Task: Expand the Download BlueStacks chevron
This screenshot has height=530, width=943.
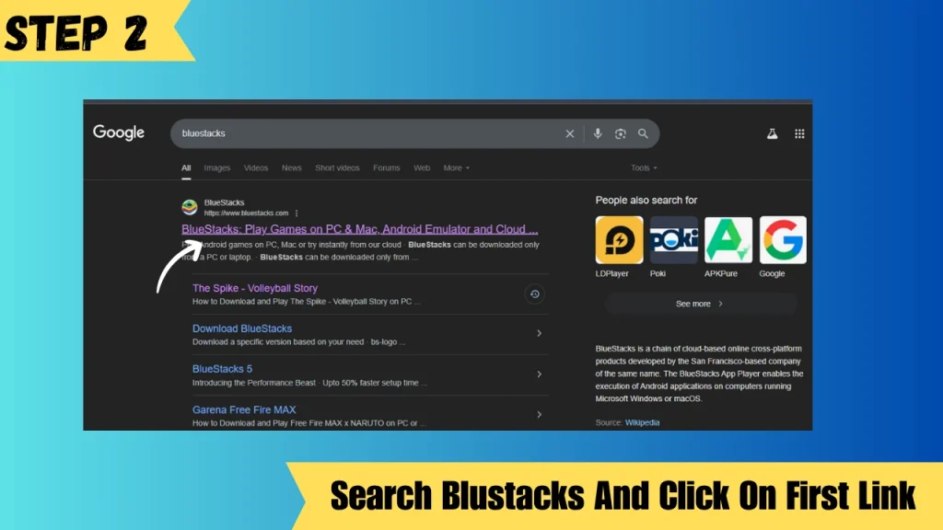Action: 539,333
